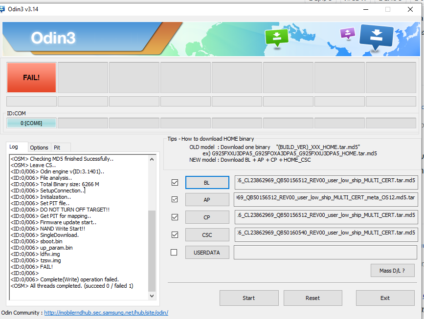The height and width of the screenshot is (319, 424).
Task: Minimize the Odin3 window
Action: pos(366,9)
